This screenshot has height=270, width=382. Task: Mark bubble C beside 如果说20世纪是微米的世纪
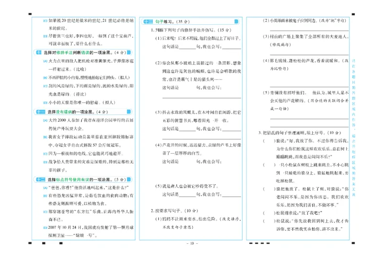(45, 21)
